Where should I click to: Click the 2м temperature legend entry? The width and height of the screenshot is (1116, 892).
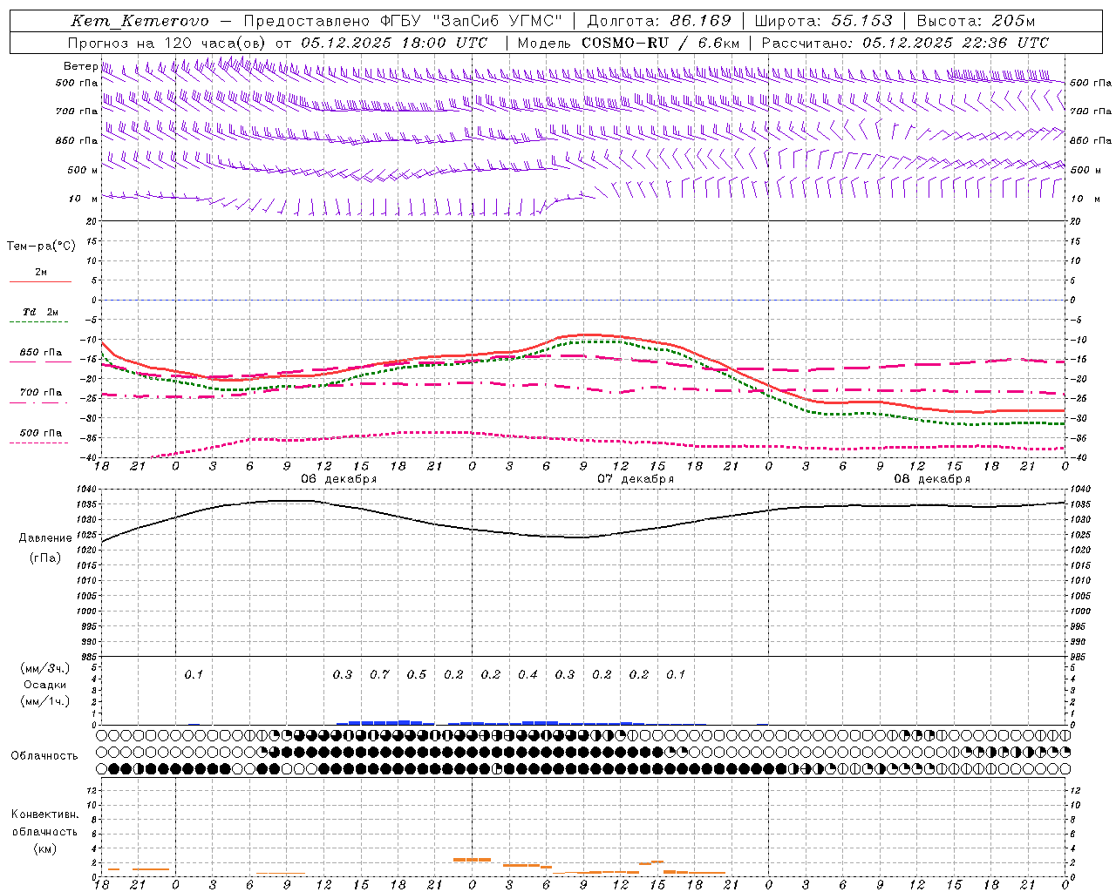tap(41, 273)
